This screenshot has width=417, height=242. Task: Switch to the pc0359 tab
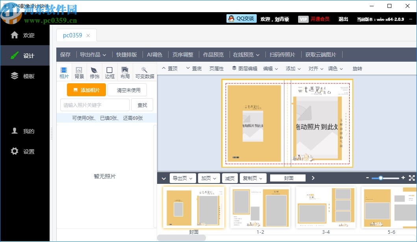pos(73,35)
